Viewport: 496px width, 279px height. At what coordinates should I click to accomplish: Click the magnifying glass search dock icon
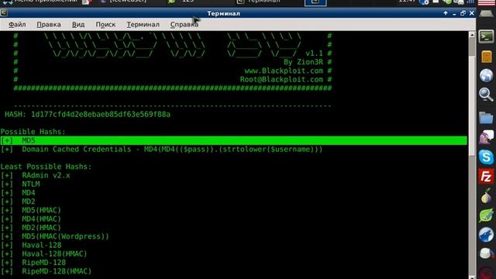[x=486, y=95]
